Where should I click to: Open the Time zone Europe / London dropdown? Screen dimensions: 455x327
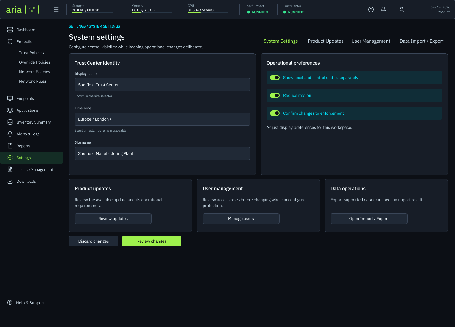click(162, 119)
